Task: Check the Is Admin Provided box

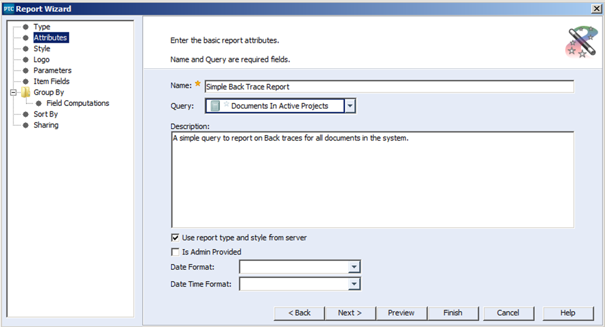Action: coord(175,252)
